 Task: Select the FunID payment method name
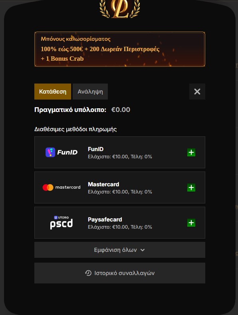(x=96, y=149)
